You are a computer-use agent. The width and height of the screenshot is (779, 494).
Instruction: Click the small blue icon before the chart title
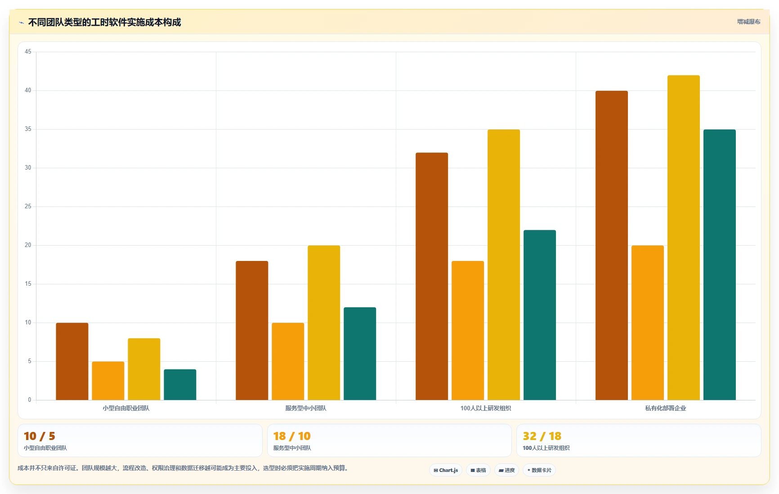[21, 22]
